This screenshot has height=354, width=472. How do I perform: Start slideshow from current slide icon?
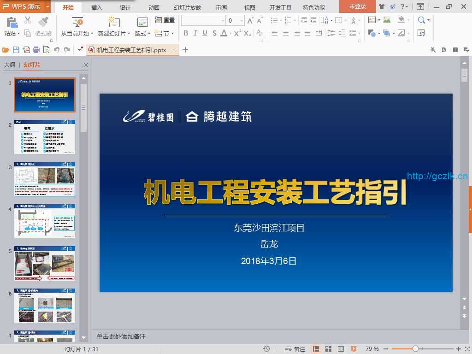point(77,23)
